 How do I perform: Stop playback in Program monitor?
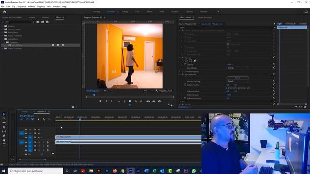130,101
